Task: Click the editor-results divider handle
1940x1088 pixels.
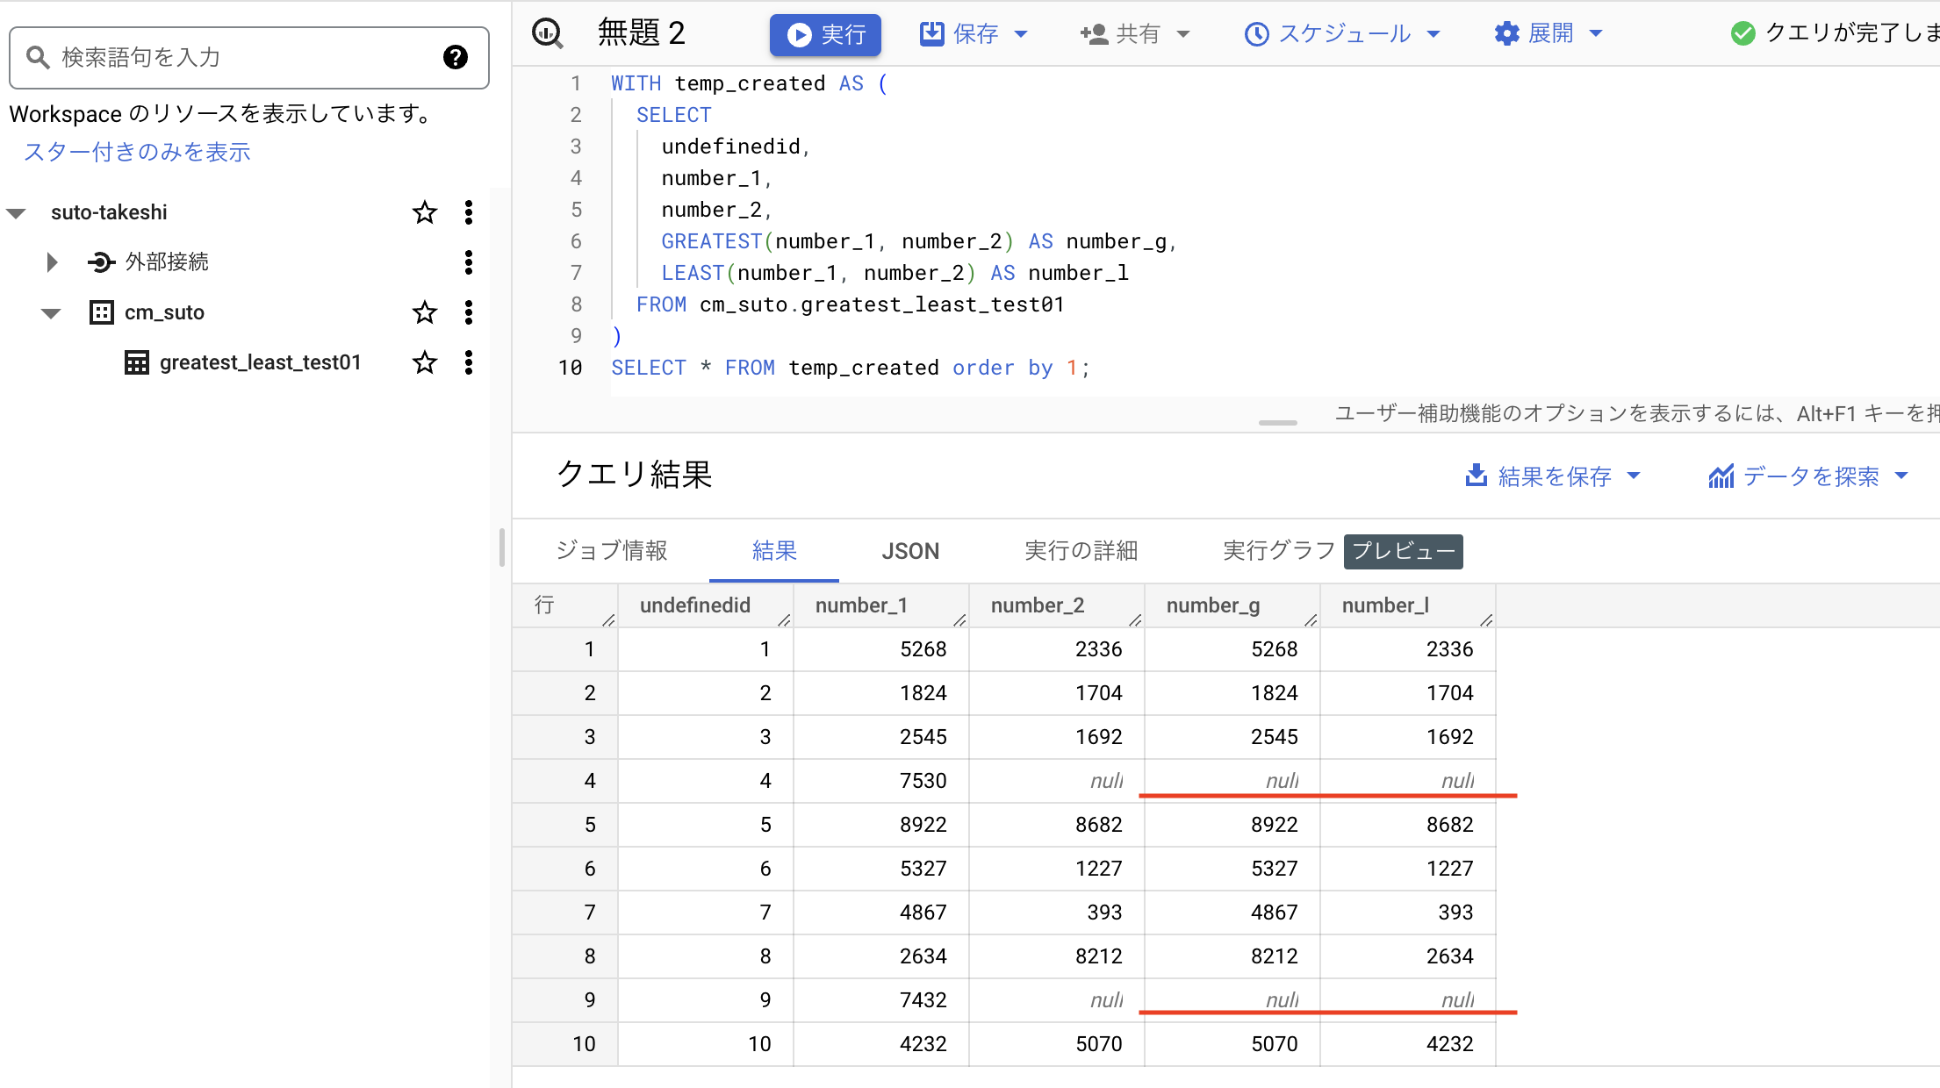Action: click(x=1277, y=423)
